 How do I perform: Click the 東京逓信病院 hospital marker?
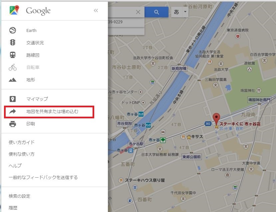[238, 36]
